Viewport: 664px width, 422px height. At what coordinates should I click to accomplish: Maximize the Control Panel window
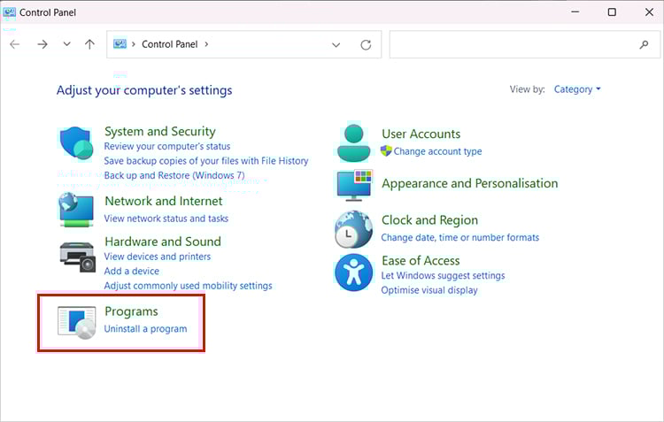[x=612, y=12]
